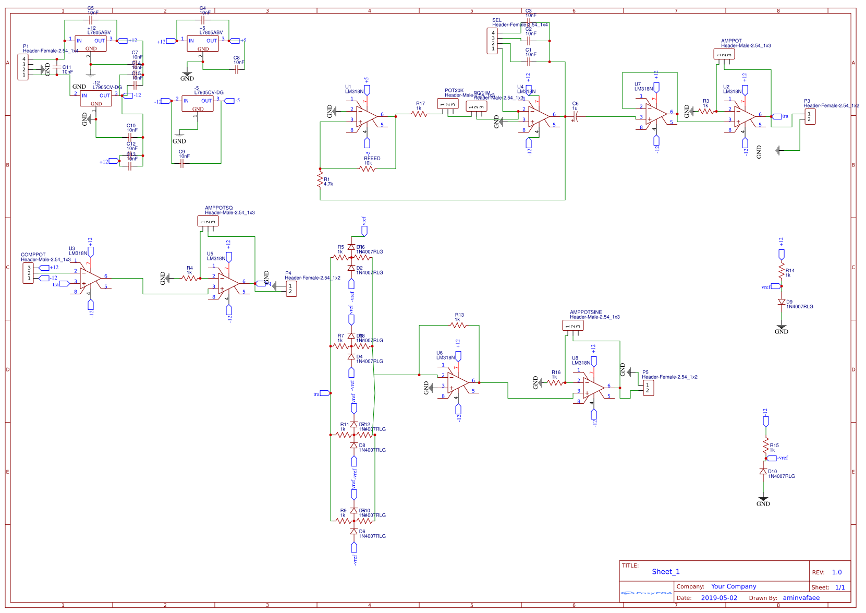Viewport: 866px width, 613px height.
Task: Click the D10 diode symbol
Action: click(x=763, y=472)
